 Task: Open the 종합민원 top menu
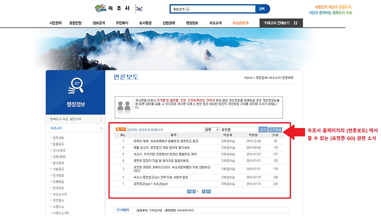75,23
